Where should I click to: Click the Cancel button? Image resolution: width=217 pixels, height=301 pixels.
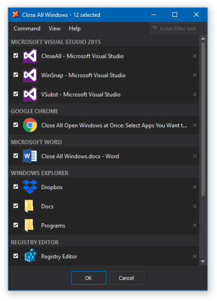pos(126,278)
